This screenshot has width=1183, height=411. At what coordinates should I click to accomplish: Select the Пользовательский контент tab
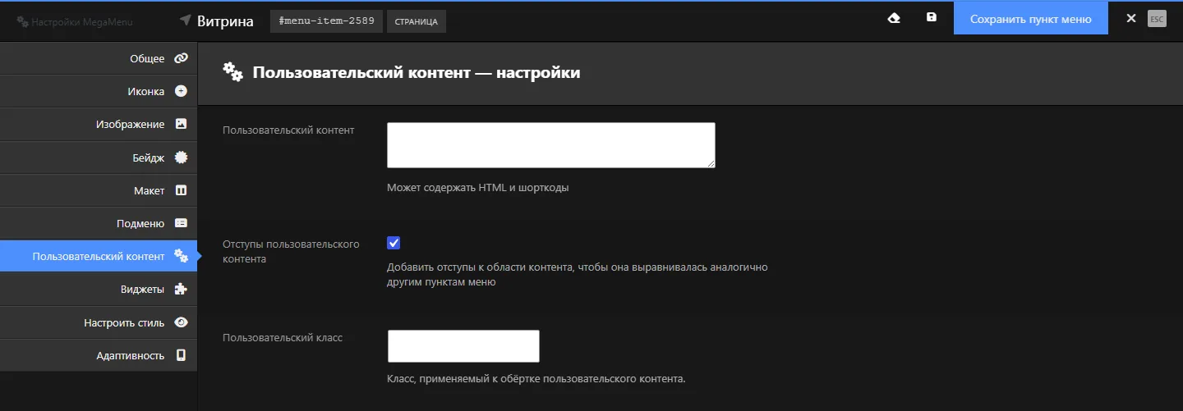coord(99,256)
